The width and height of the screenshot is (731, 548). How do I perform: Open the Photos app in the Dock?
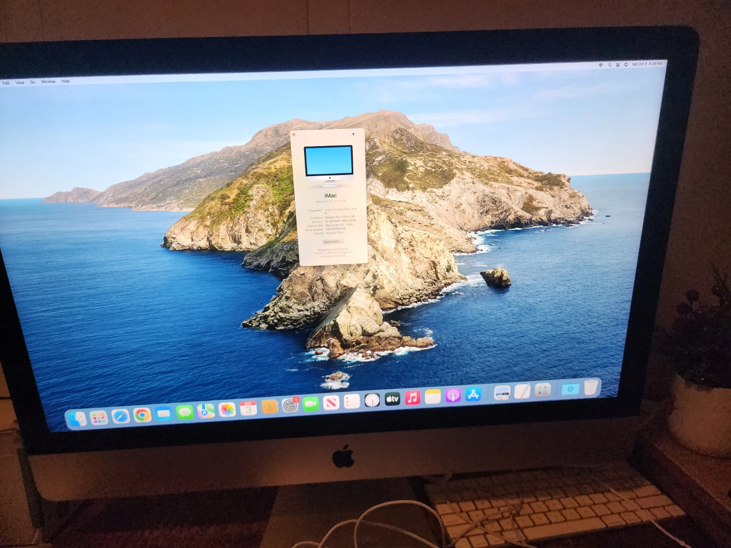pos(227,409)
